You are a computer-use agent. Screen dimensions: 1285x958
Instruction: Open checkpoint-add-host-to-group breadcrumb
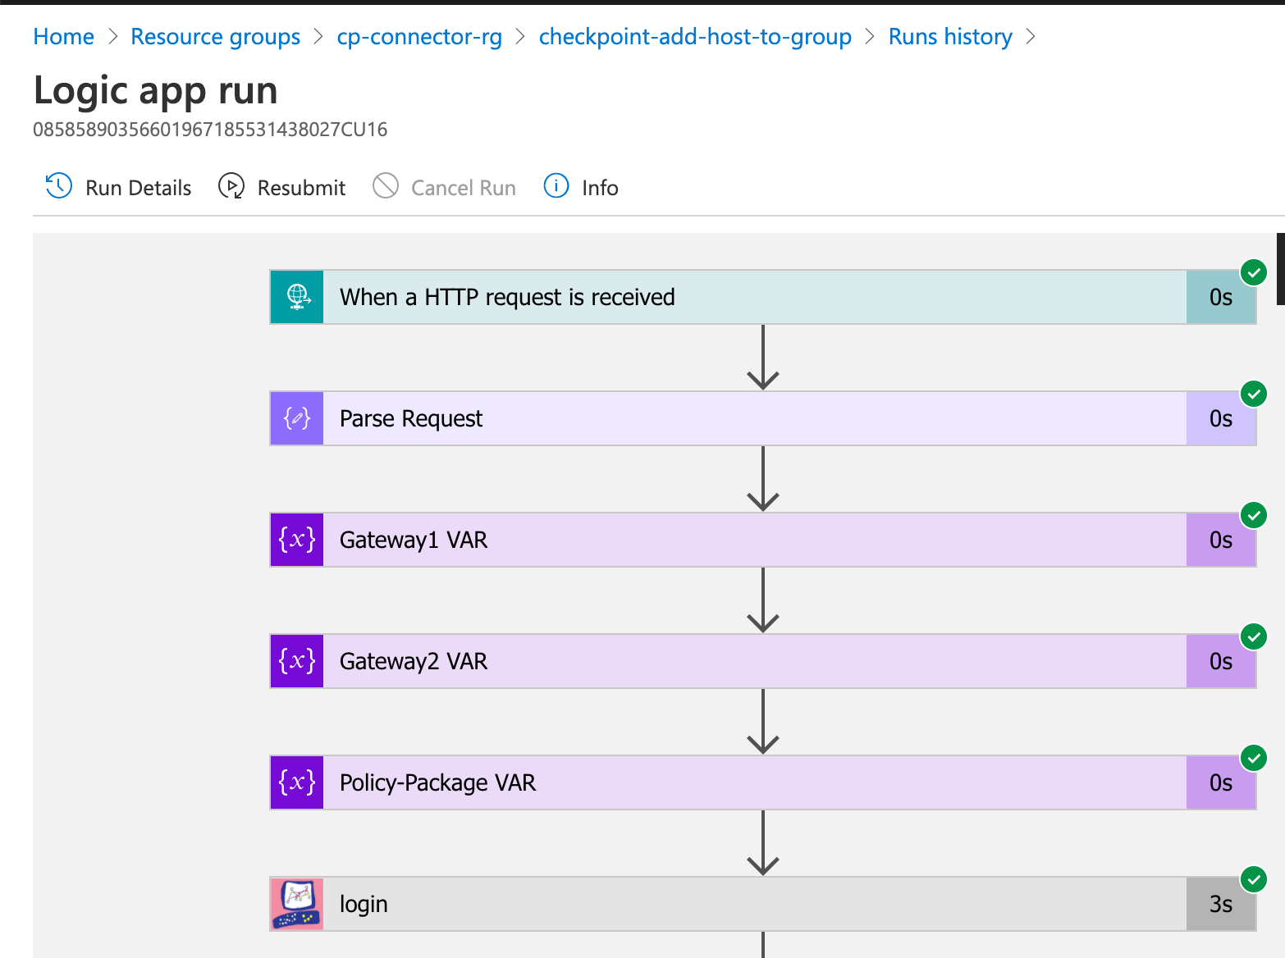pyautogui.click(x=695, y=37)
